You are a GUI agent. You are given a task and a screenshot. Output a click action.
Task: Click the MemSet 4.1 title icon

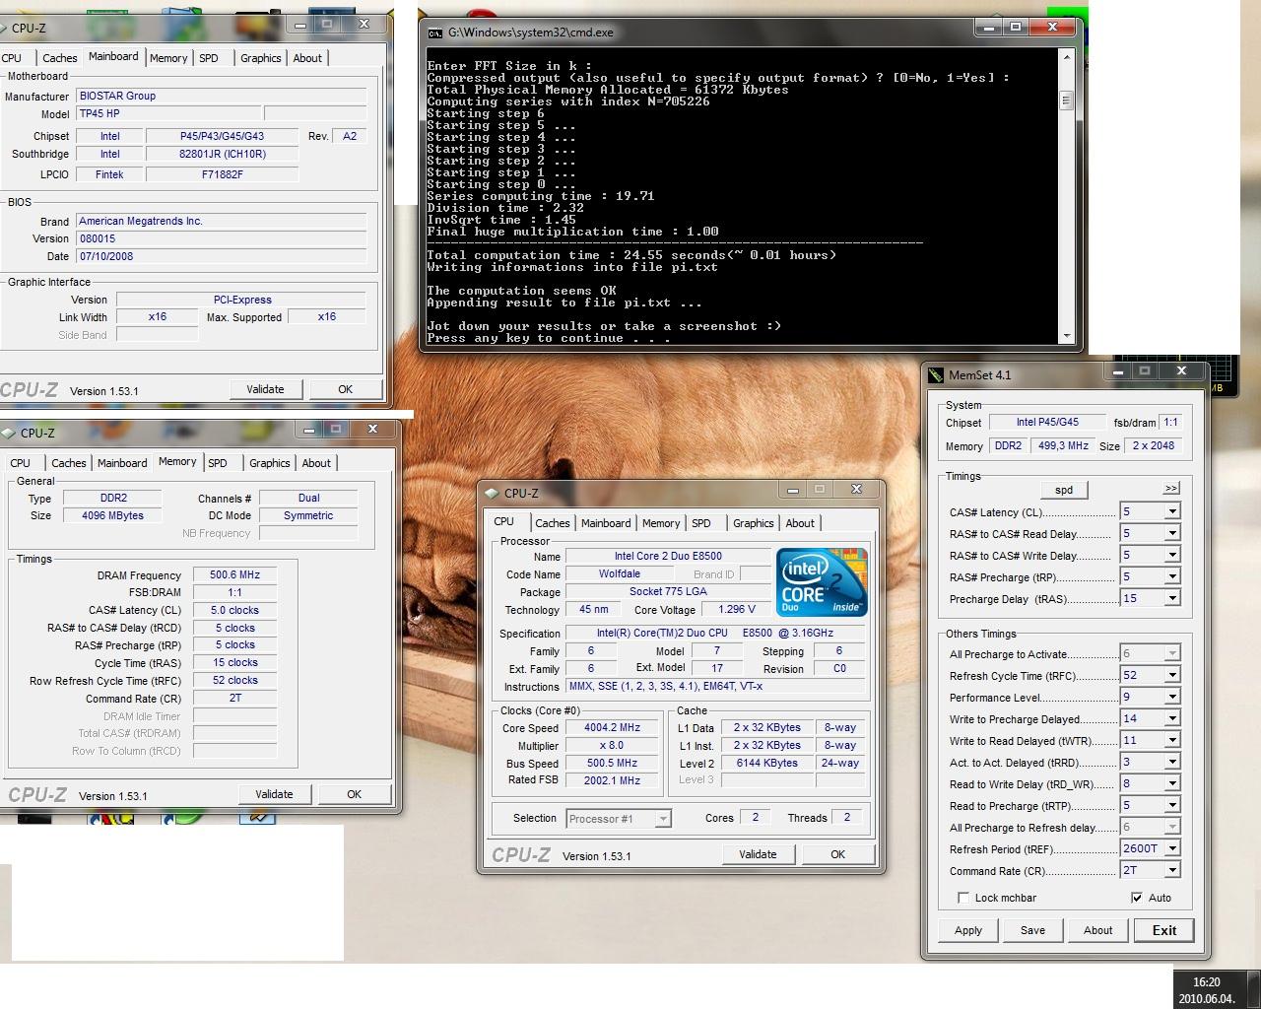pyautogui.click(x=935, y=375)
